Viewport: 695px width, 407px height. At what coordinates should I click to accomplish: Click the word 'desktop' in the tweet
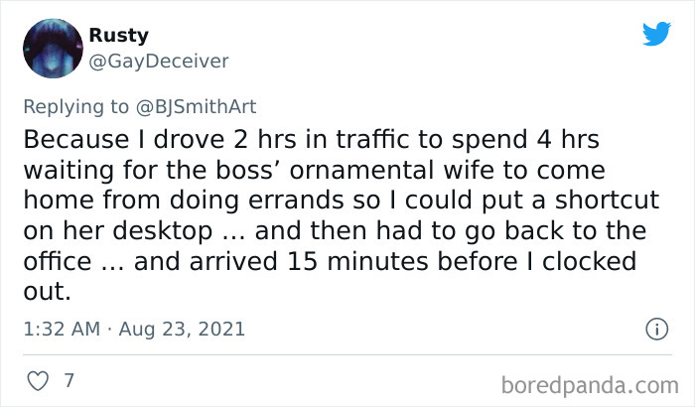click(162, 231)
